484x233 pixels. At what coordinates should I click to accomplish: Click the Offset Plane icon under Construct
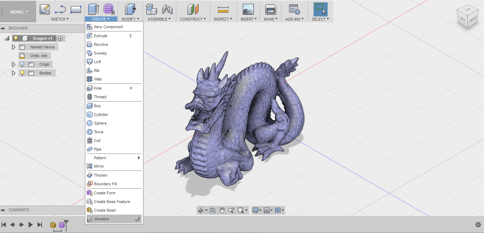click(193, 9)
